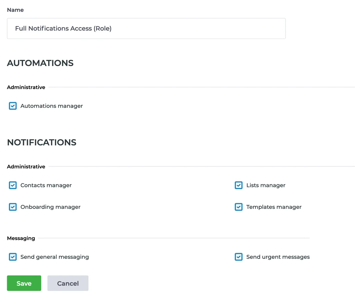
Task: Uncheck the Onboarding manager permission
Action: point(12,207)
